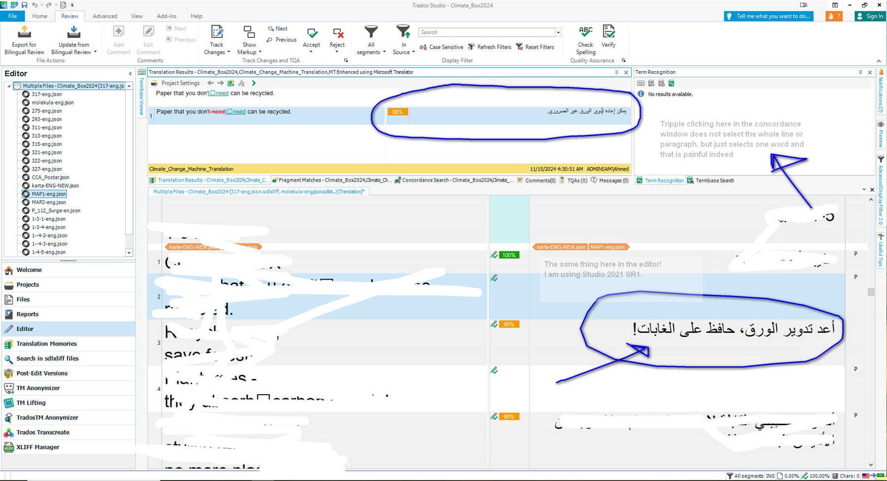Open the Messages (0) tab

click(x=610, y=180)
